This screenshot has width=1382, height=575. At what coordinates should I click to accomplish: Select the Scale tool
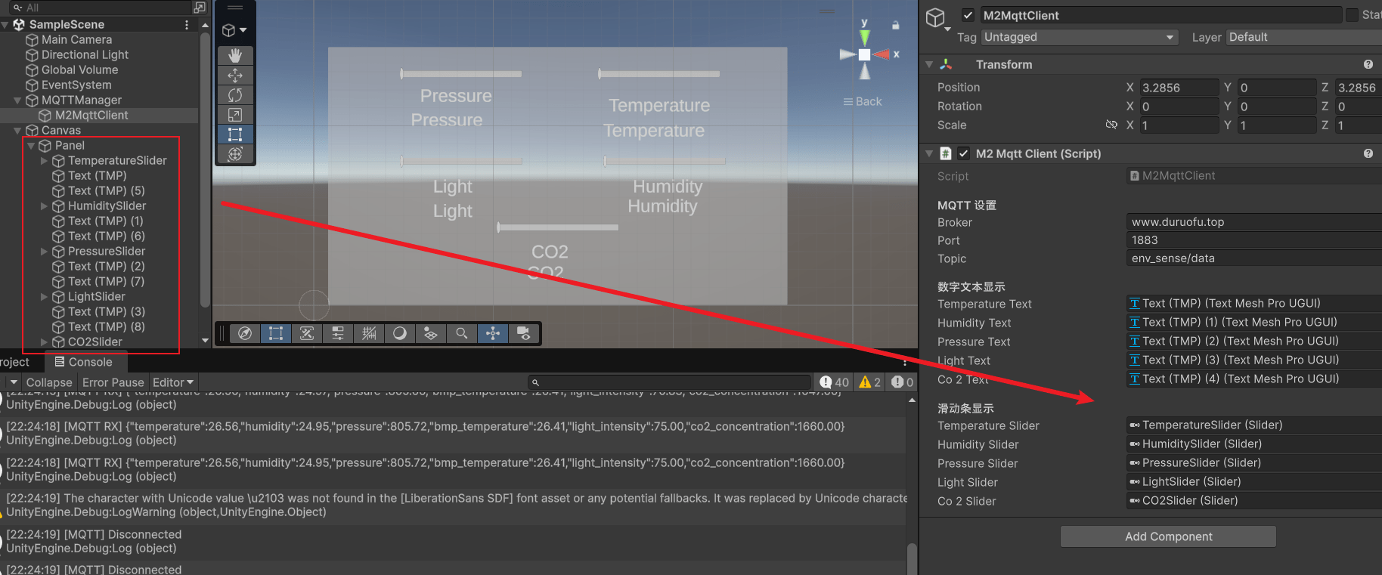tap(235, 115)
